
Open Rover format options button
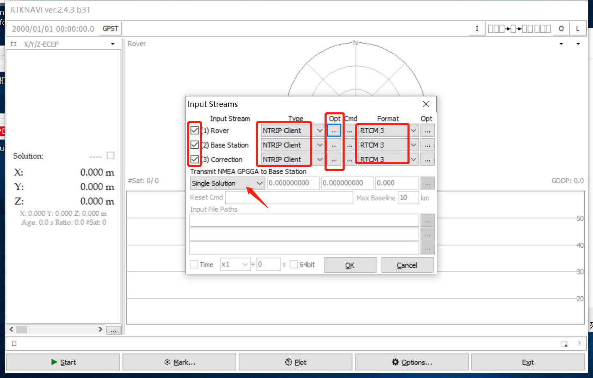pos(428,130)
